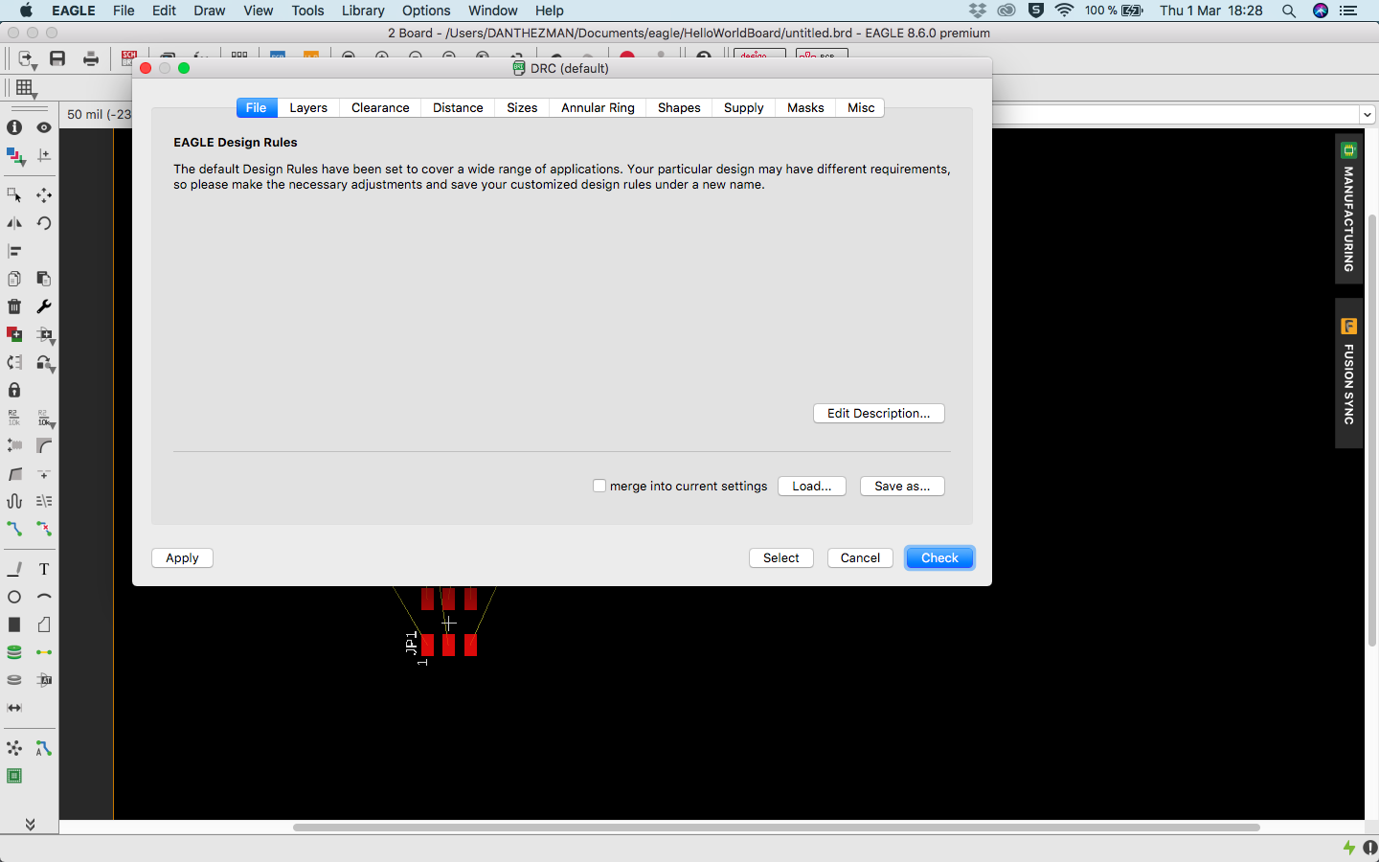Screen dimensions: 1379x862
Task: Select the File tab in DRC dialog
Action: (x=257, y=108)
